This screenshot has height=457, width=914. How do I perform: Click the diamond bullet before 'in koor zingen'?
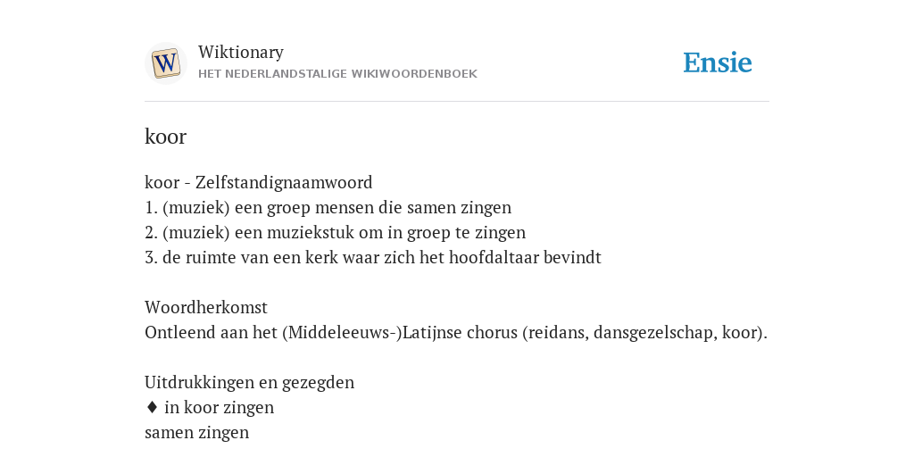tap(152, 407)
